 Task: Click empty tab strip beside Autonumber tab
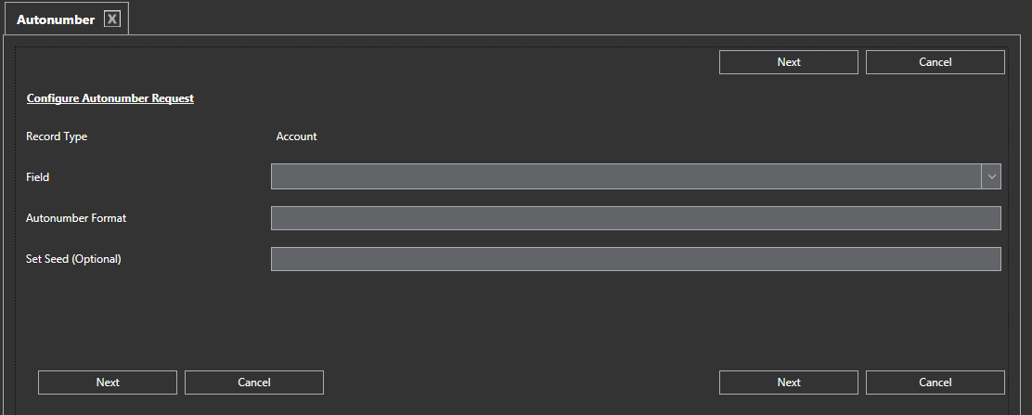click(x=557, y=19)
